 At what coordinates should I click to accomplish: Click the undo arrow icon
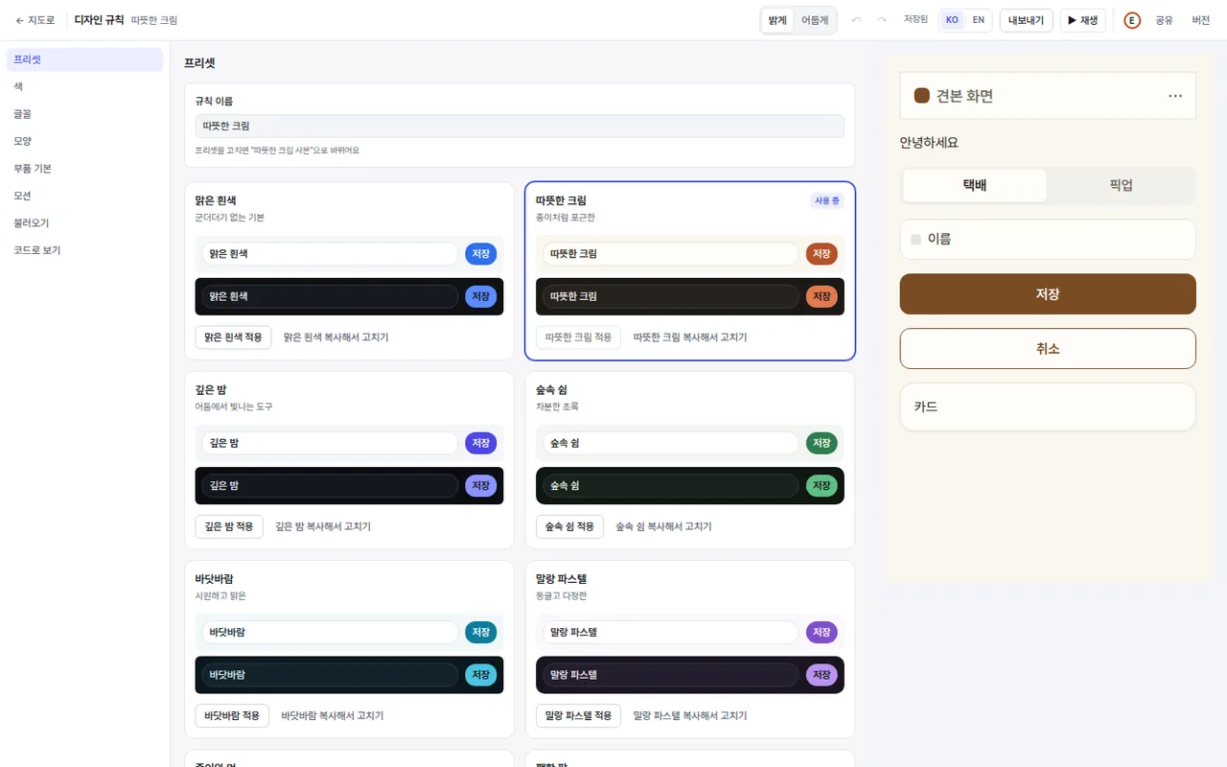[x=856, y=20]
